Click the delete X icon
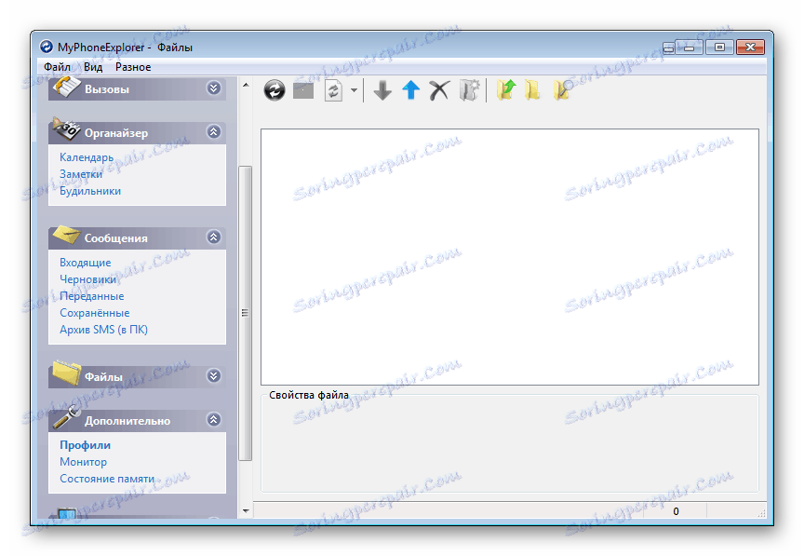The width and height of the screenshot is (804, 556). (439, 90)
